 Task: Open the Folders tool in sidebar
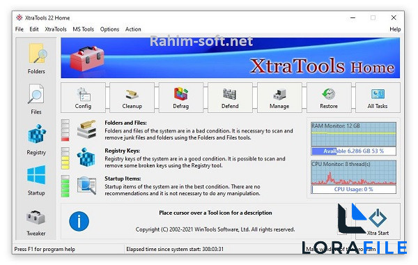point(36,58)
